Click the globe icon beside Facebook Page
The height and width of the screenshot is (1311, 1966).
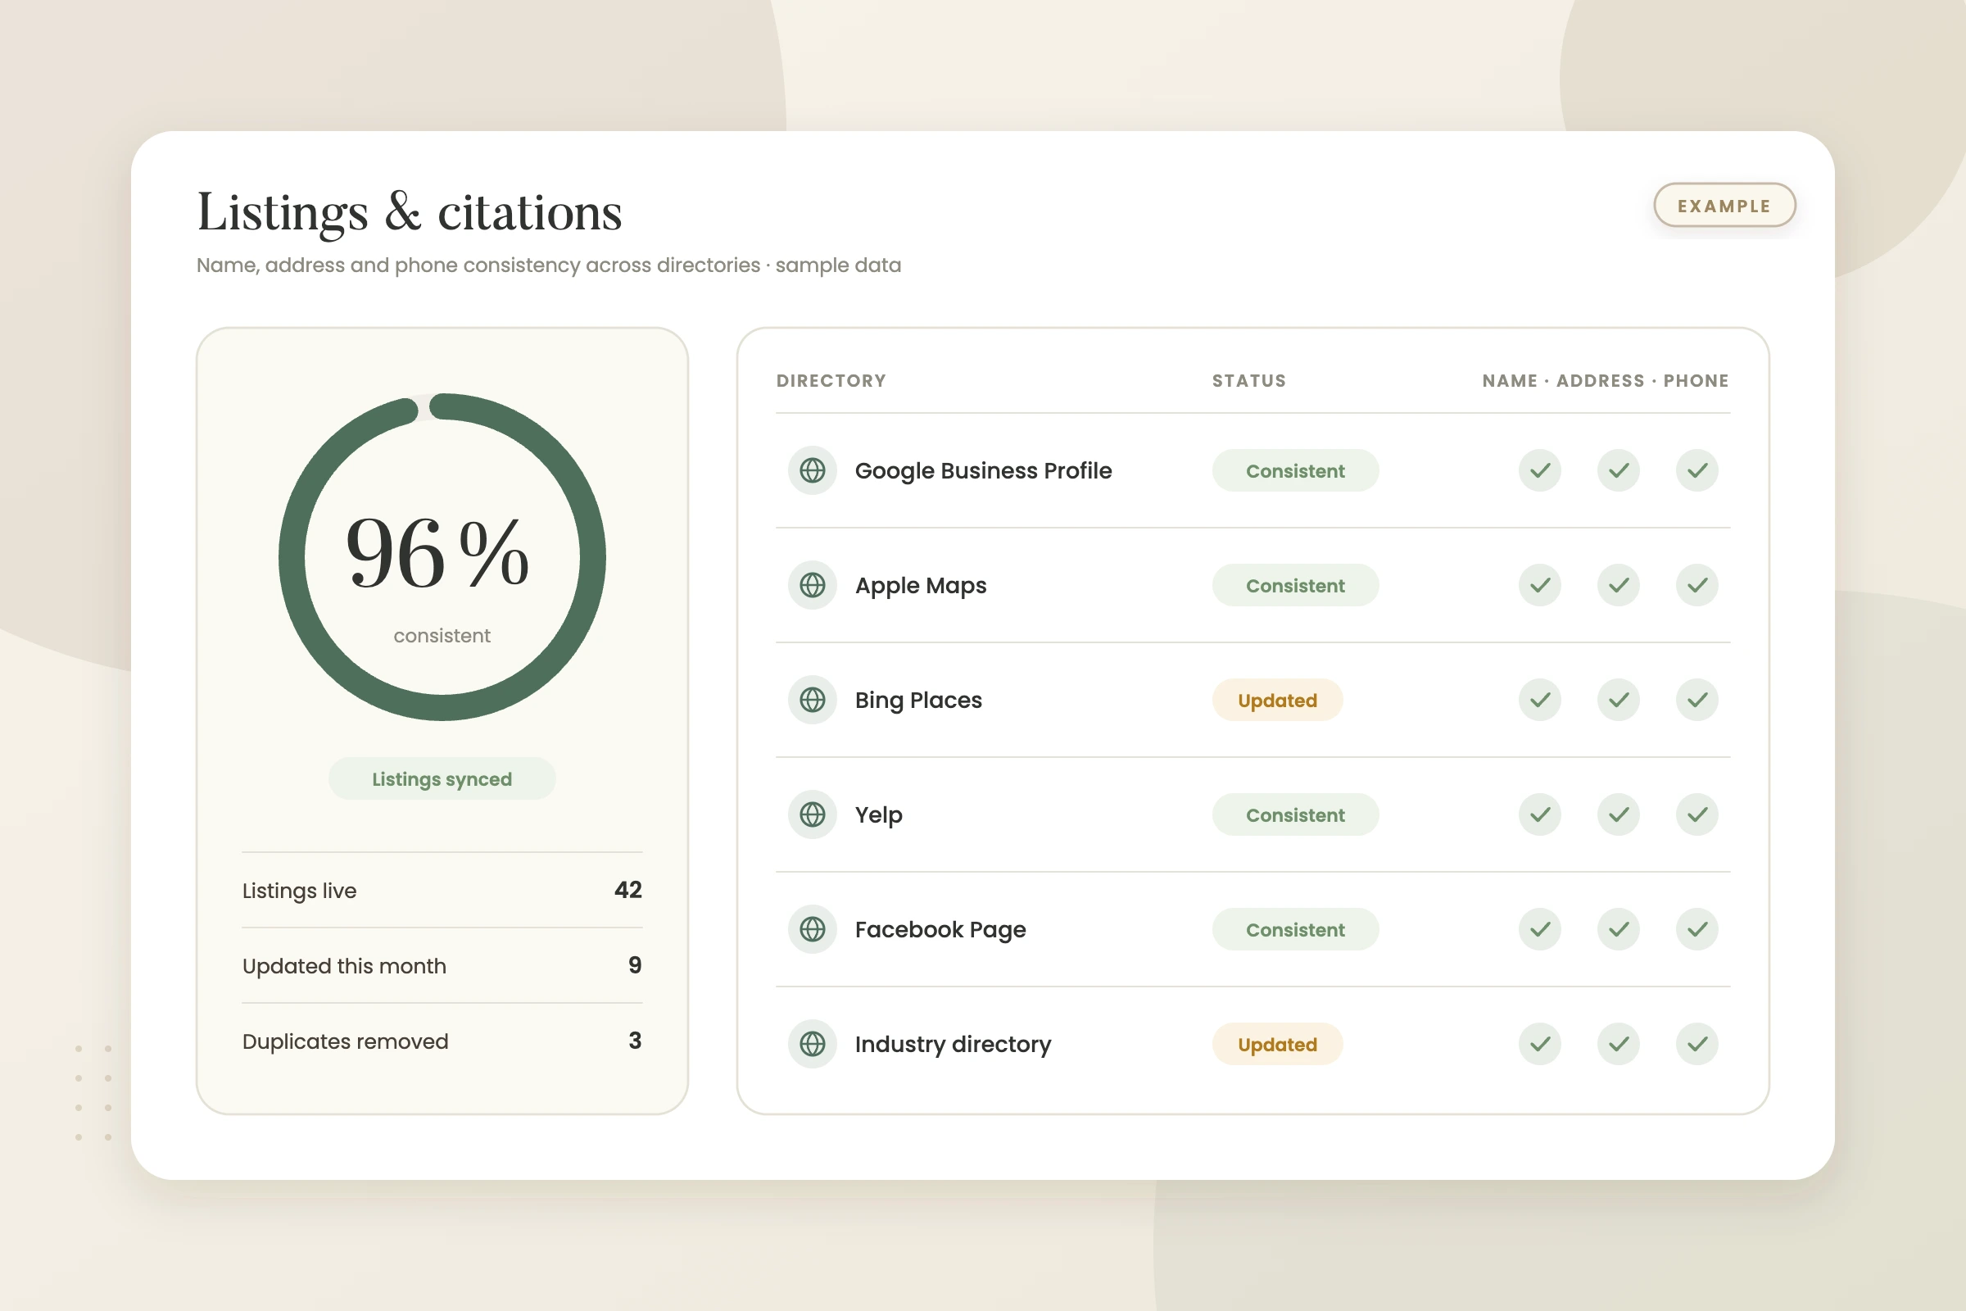click(x=813, y=929)
